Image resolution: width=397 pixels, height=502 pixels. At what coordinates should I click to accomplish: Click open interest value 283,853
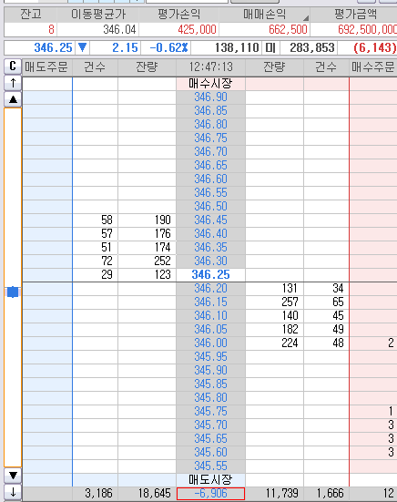pyautogui.click(x=312, y=48)
